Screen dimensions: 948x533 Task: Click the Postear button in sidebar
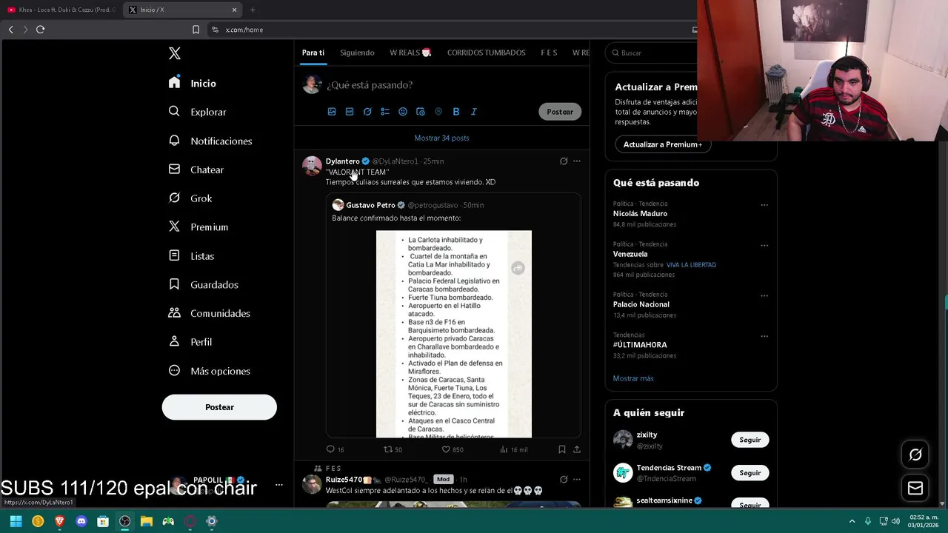(219, 407)
